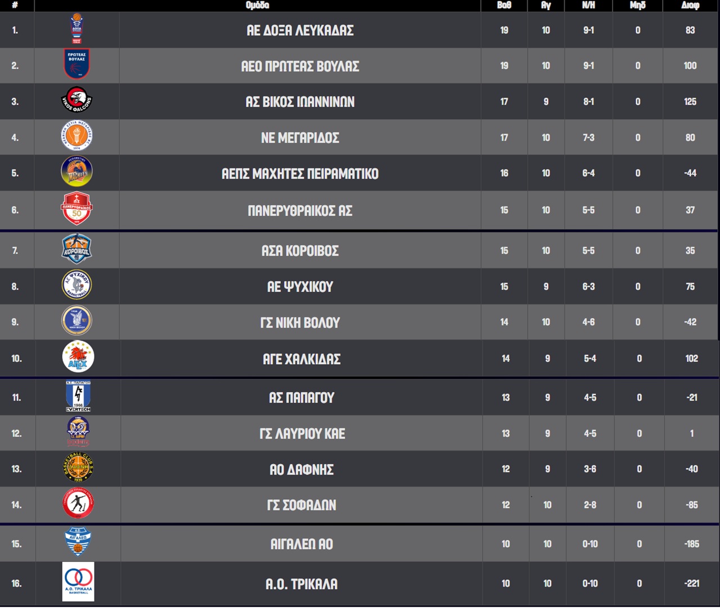The width and height of the screenshot is (720, 608).
Task: Open the ΑΓΕΧ red lion logo
Action: (78, 357)
